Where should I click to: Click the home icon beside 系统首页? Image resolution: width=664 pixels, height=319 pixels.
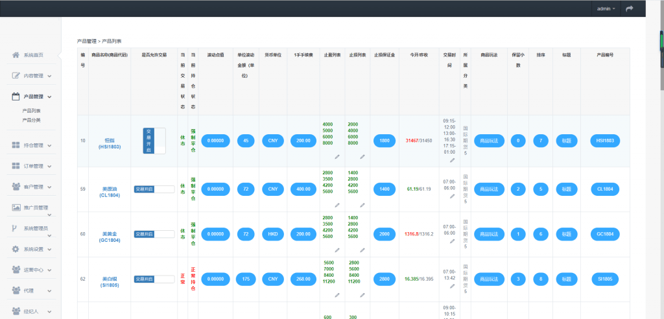[x=16, y=54]
